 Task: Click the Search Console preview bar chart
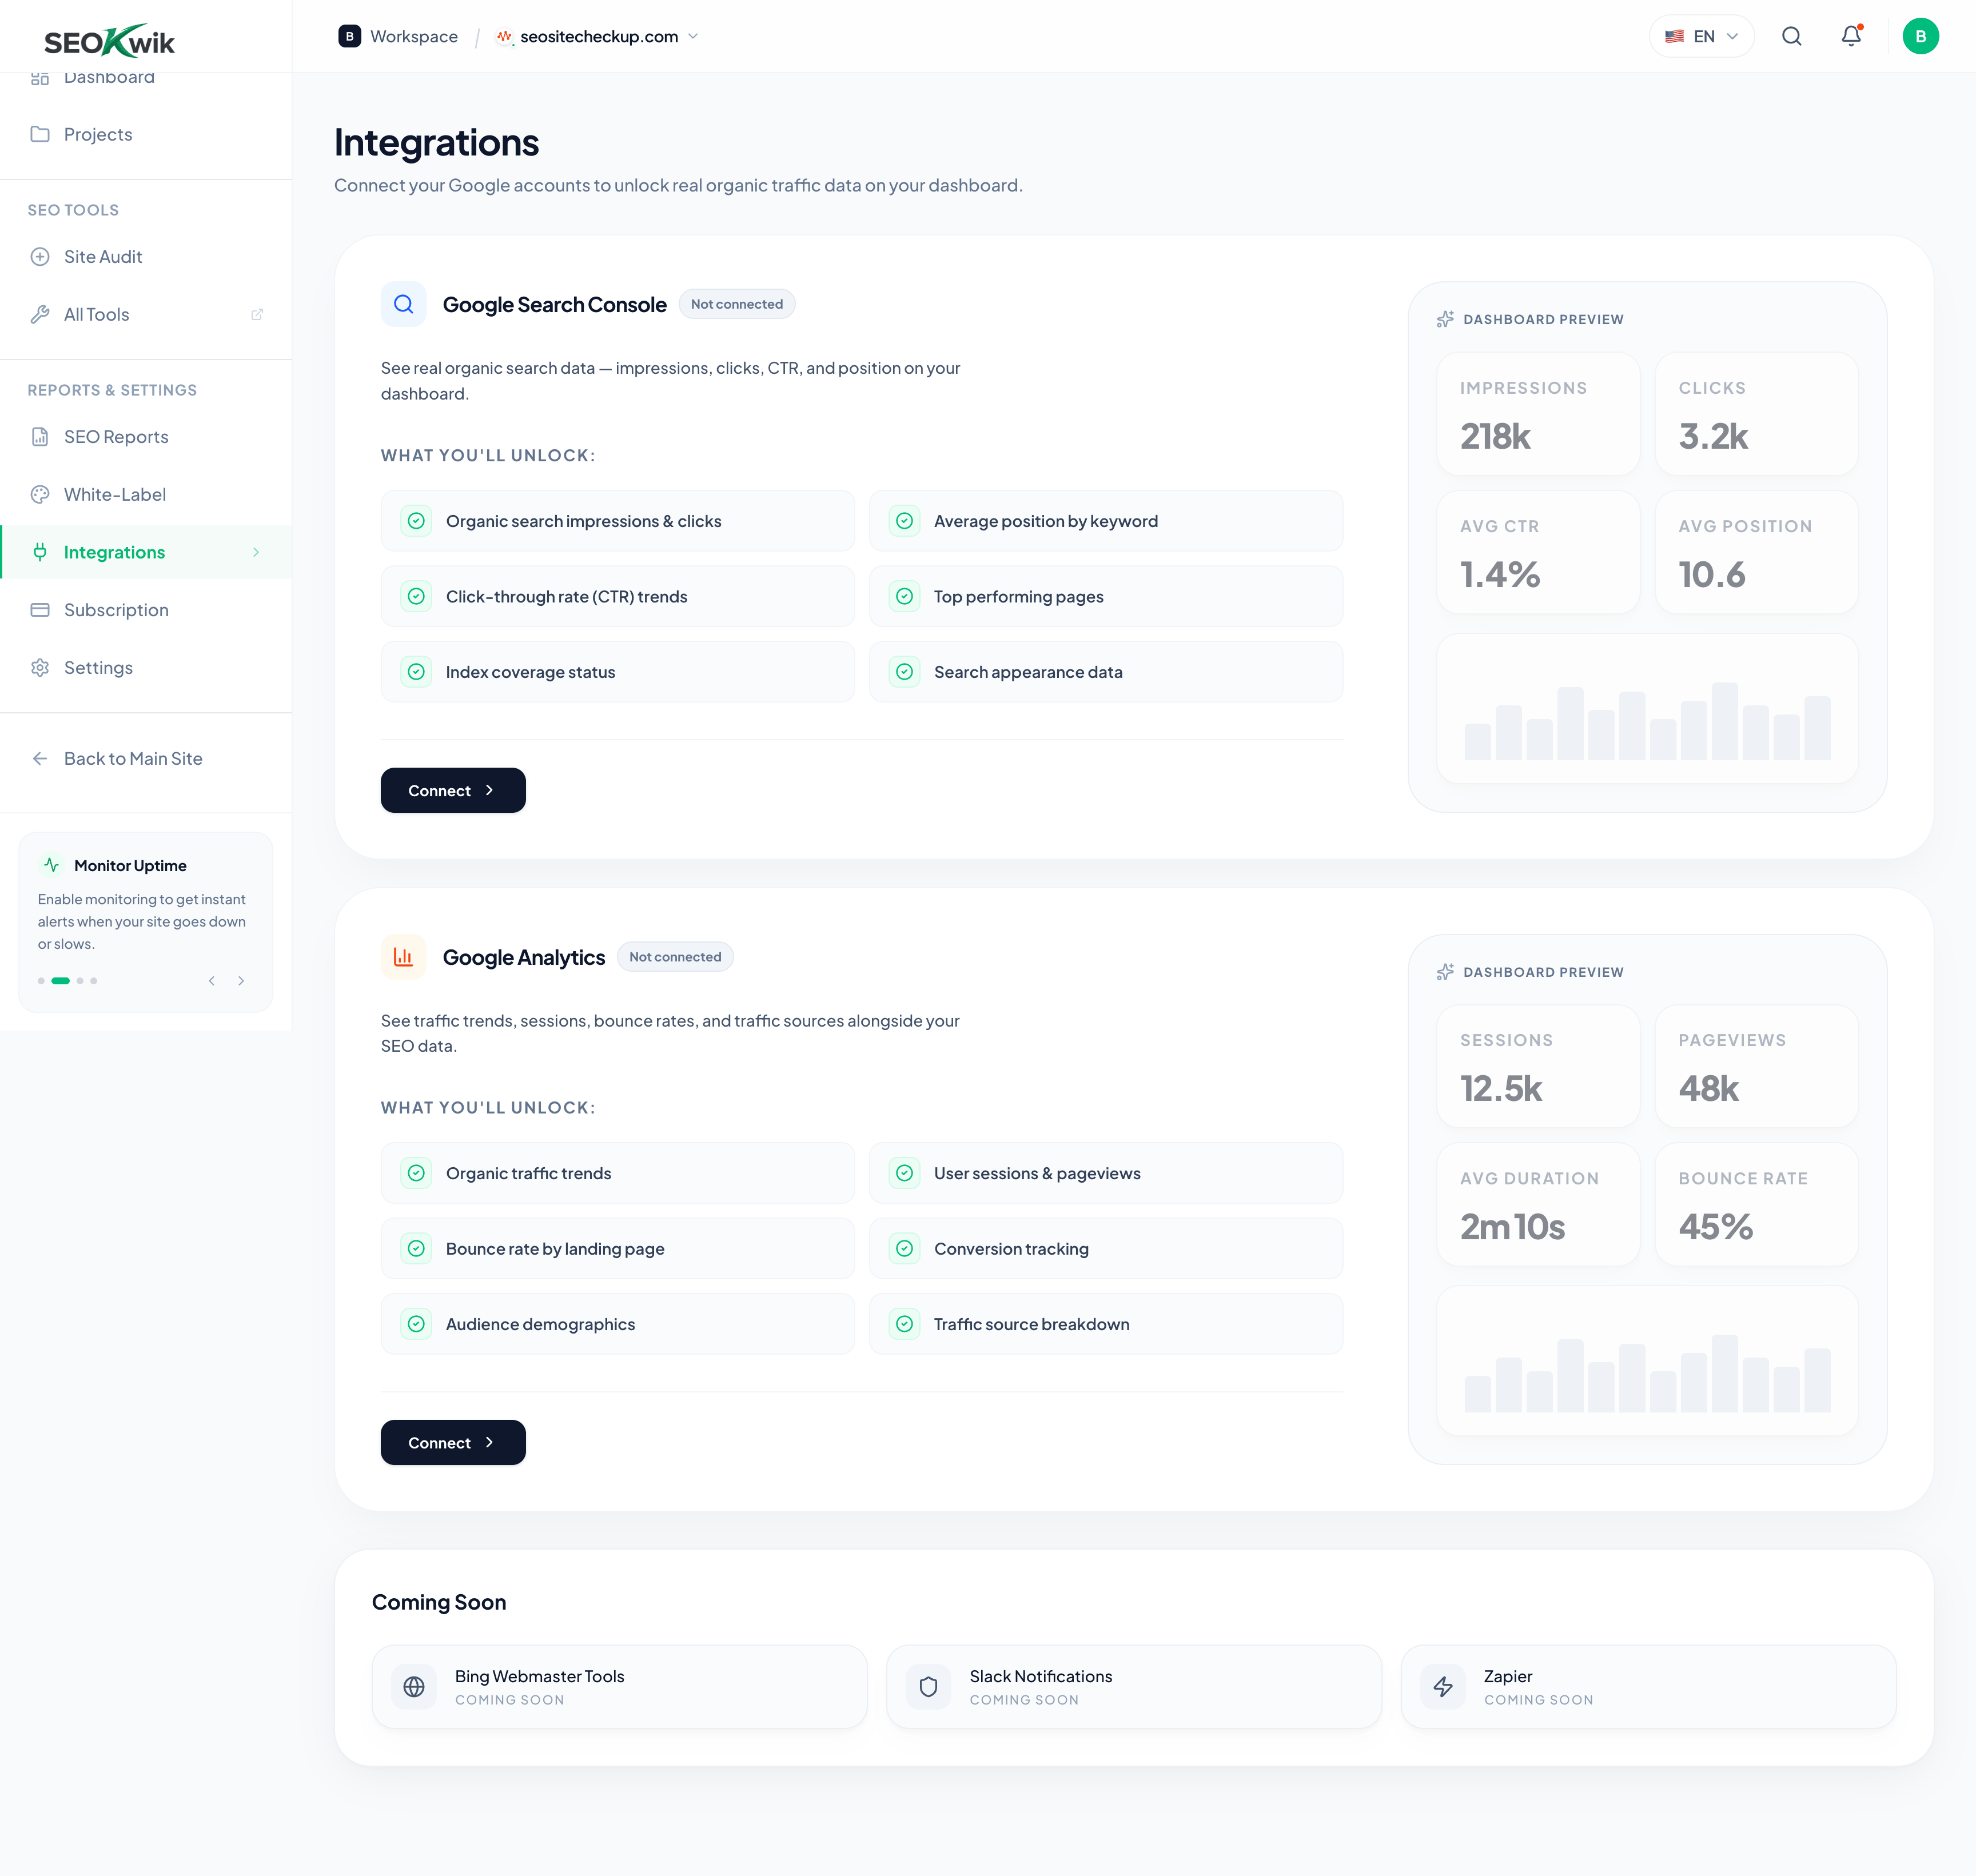1647,709
